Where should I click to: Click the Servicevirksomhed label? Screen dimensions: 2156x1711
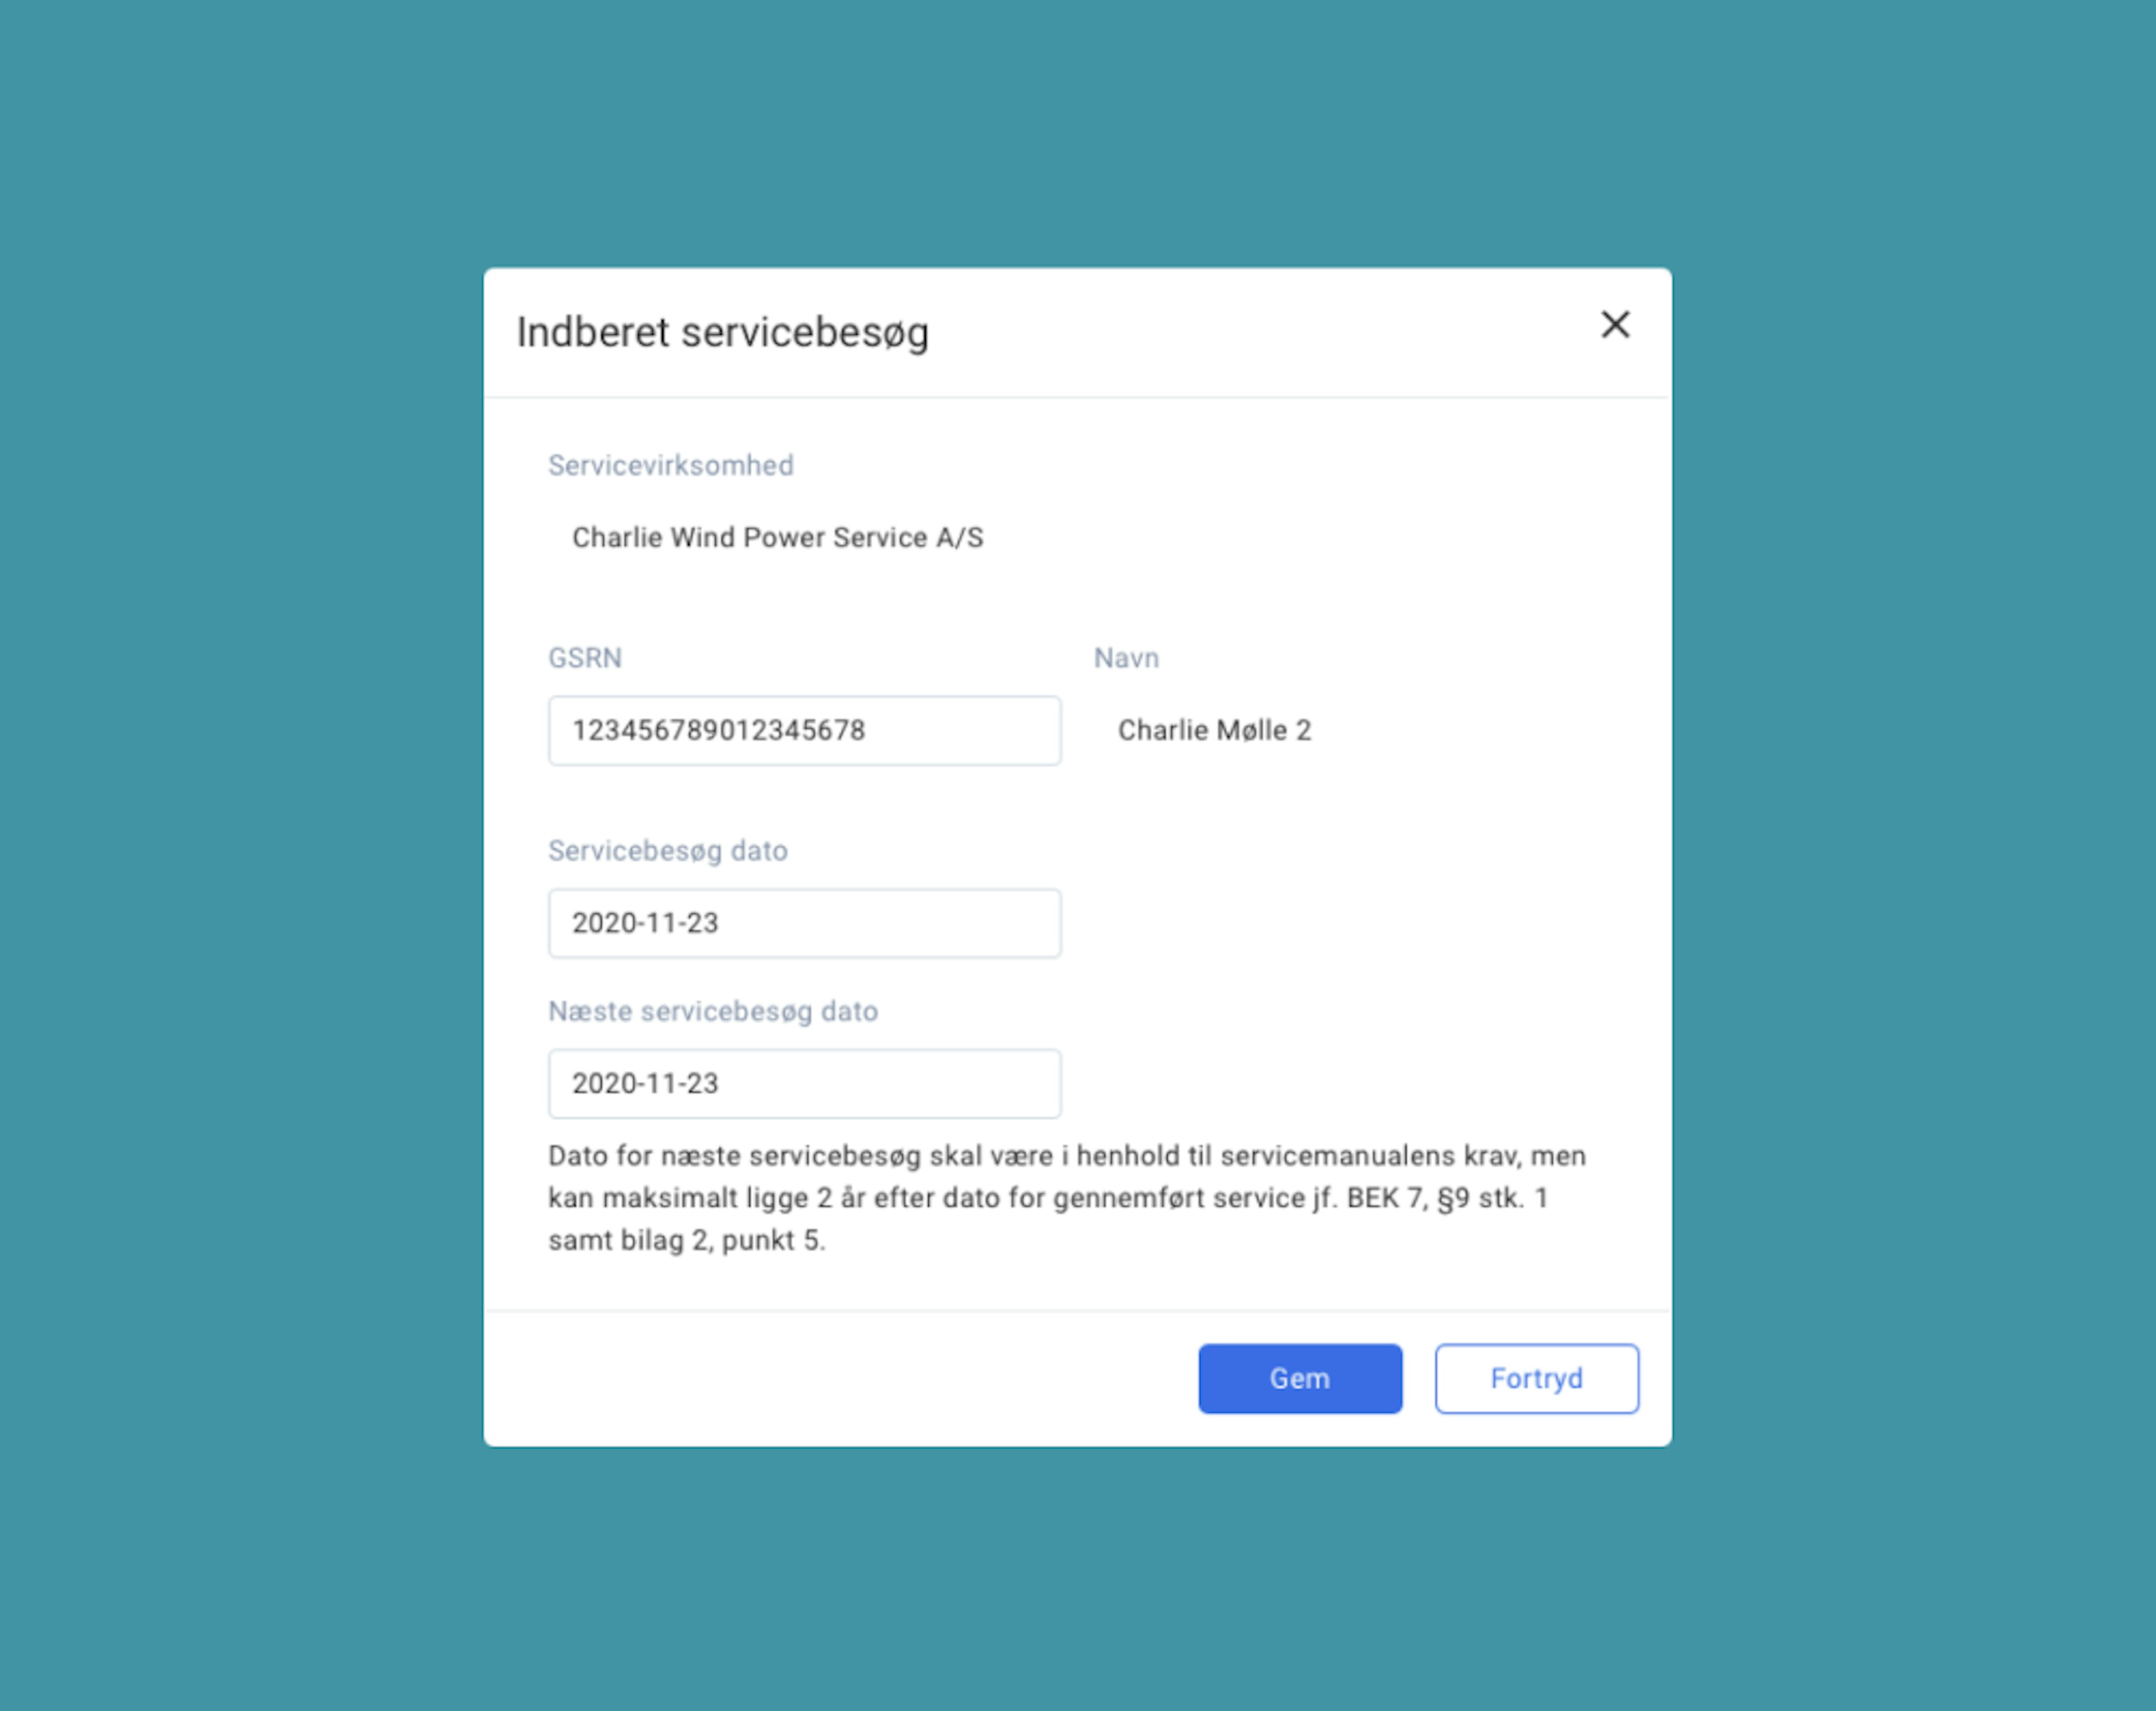[670, 465]
